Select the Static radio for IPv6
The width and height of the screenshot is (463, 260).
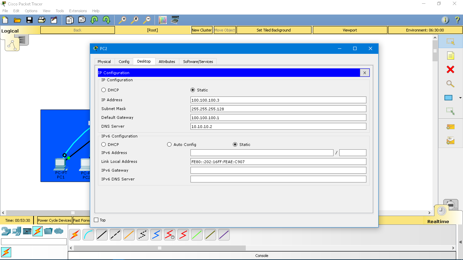[235, 145]
